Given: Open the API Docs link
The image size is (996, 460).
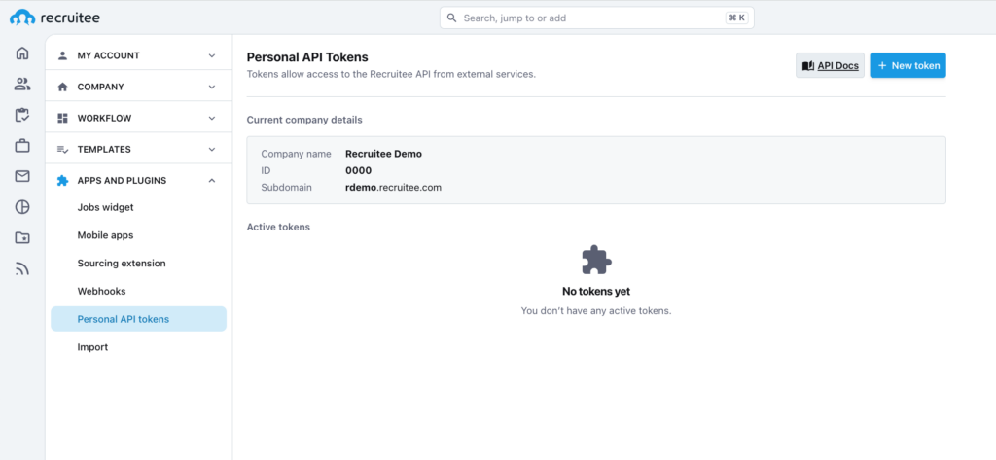Looking at the screenshot, I should point(831,65).
